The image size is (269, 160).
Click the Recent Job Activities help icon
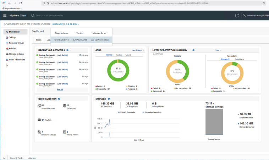(67, 50)
